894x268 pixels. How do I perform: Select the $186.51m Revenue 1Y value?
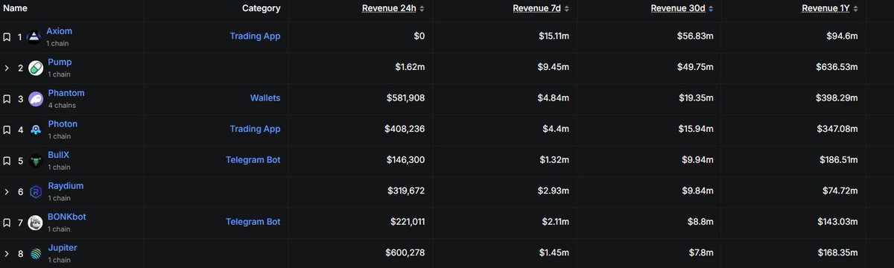coord(837,160)
